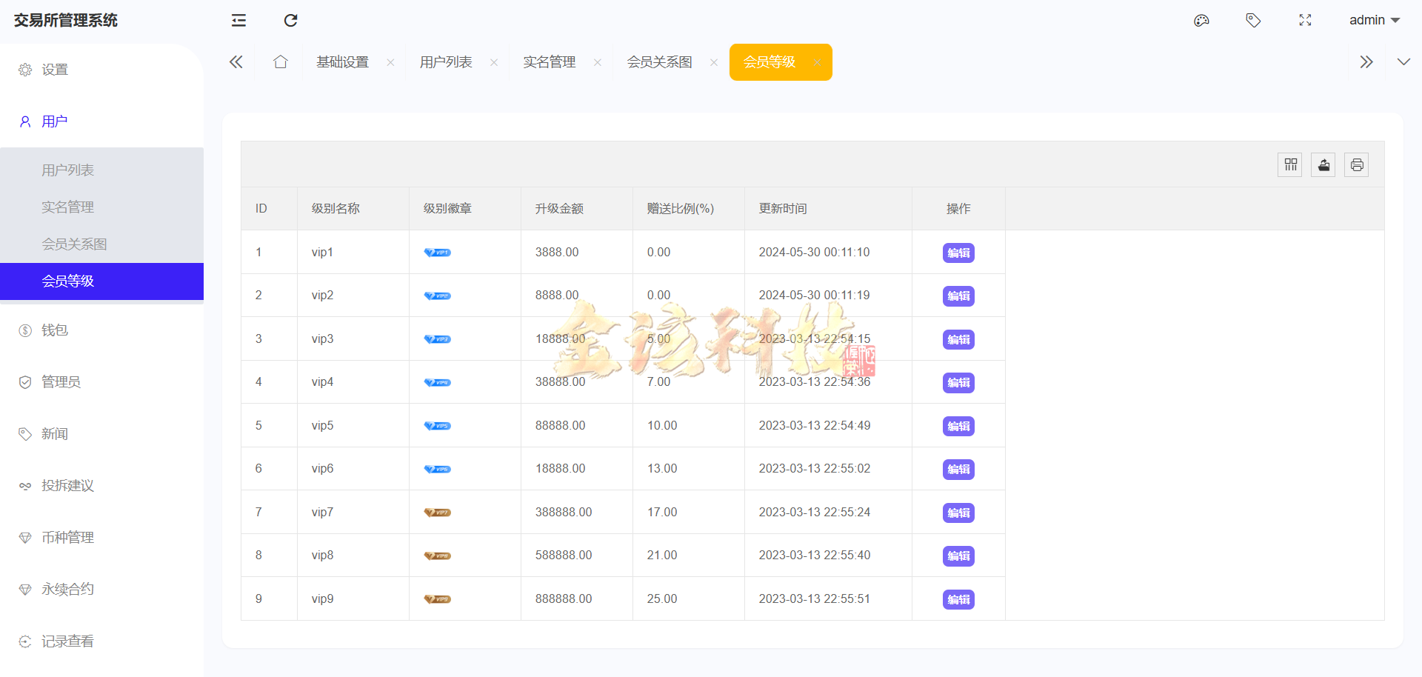The width and height of the screenshot is (1422, 677).
Task: Open the admin account dropdown
Action: point(1374,20)
